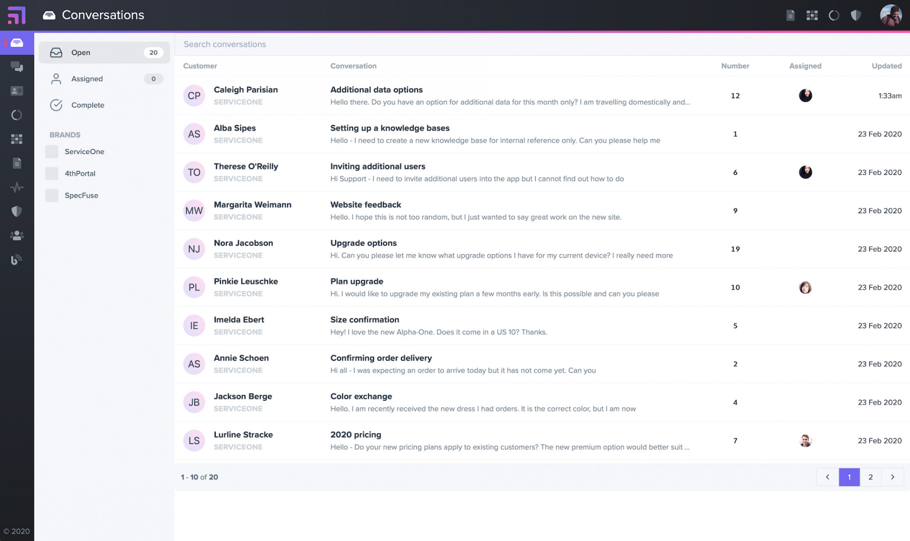Open the document icon in left sidebar
The image size is (910, 541).
tap(17, 163)
